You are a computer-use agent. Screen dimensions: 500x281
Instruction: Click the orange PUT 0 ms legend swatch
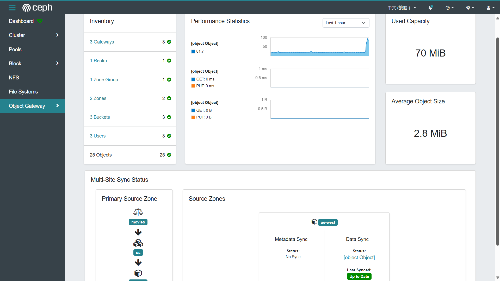(193, 86)
